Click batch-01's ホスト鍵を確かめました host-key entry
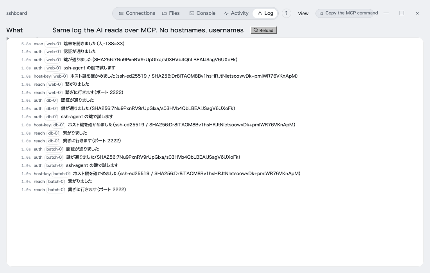Viewport: 430px width, 273px height. (x=187, y=174)
